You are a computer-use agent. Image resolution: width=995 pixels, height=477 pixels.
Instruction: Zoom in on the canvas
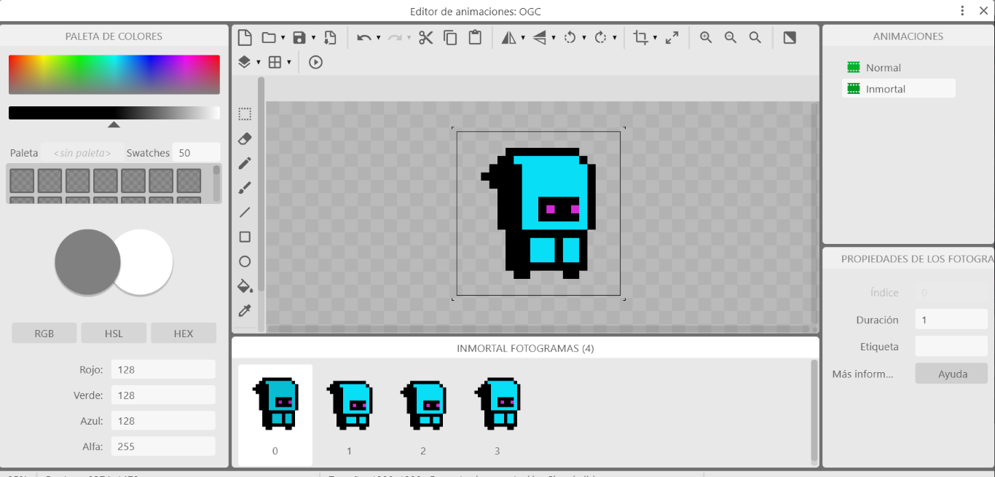tap(706, 38)
